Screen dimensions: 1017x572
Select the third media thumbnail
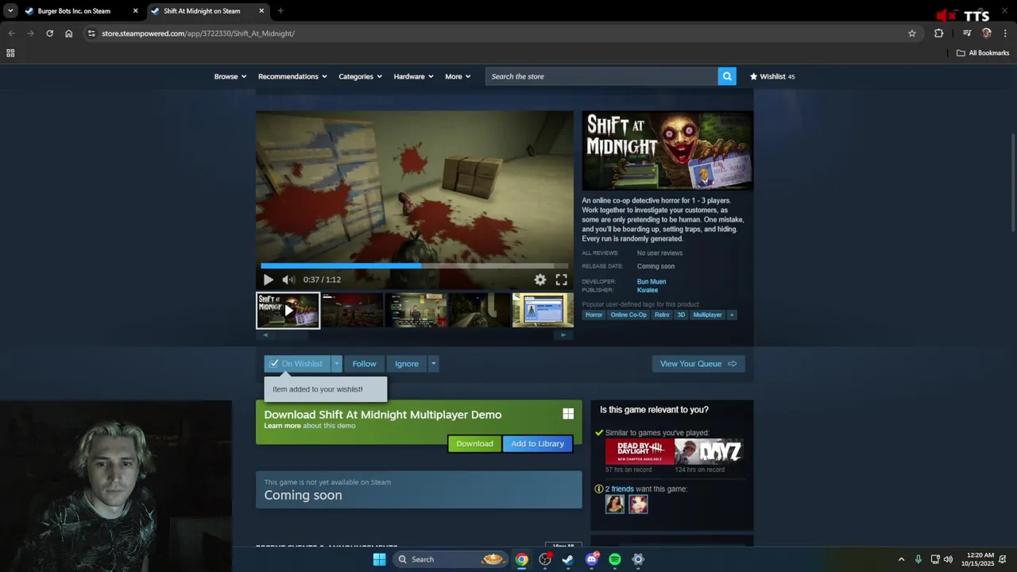pyautogui.click(x=416, y=311)
